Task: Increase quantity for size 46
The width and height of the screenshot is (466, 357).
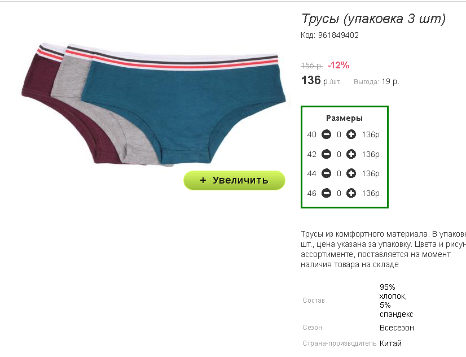Action: point(351,193)
